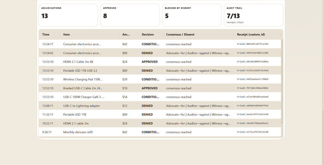Click 'consensus reached' in USB-C 100W Charger row

click(178, 97)
